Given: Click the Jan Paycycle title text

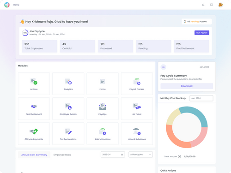Looking at the screenshot, I should (37, 31).
